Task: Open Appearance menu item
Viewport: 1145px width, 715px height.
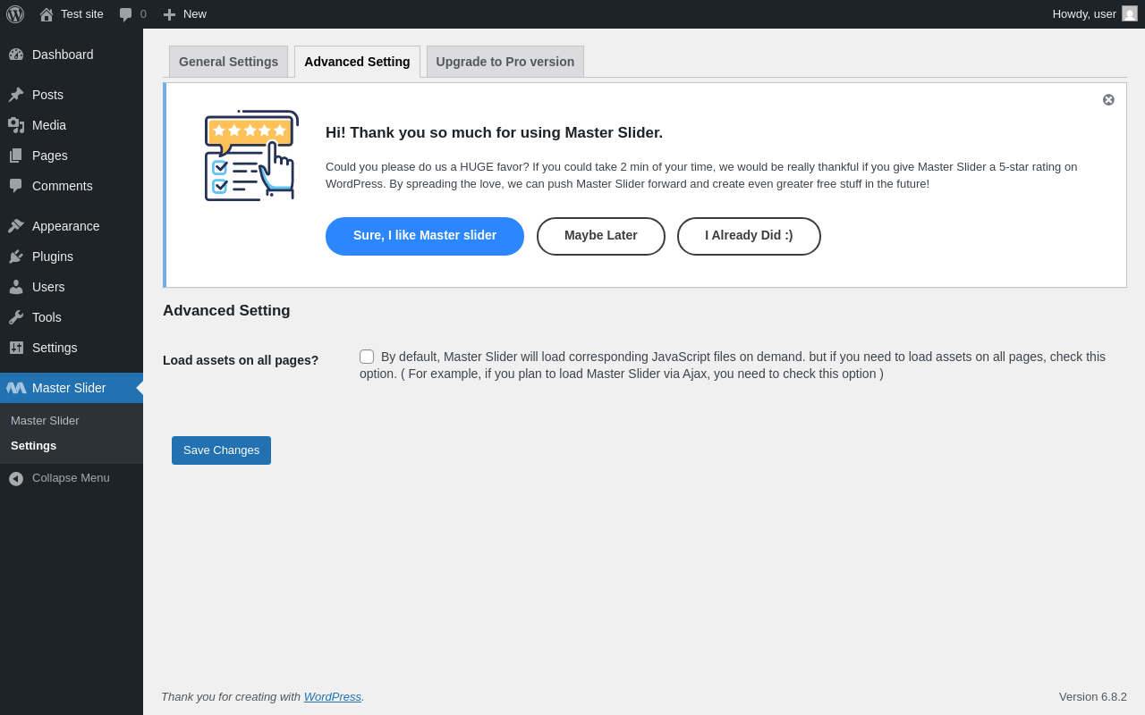Action: (x=72, y=226)
